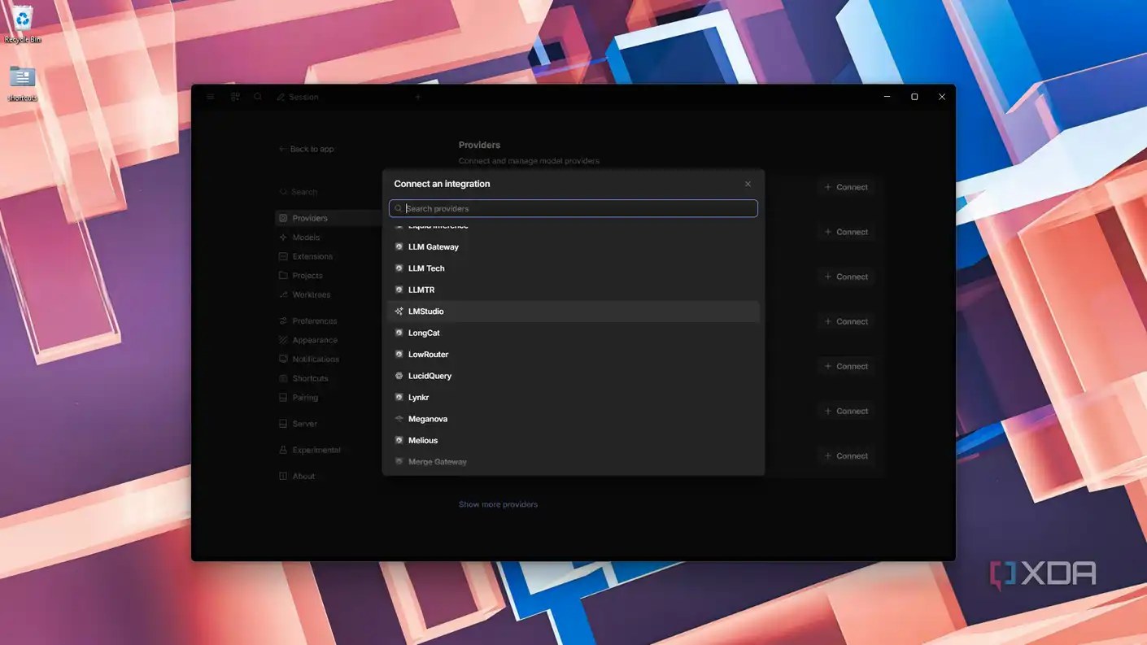1147x645 pixels.
Task: Choose the LLM Tech provider
Action: click(573, 268)
